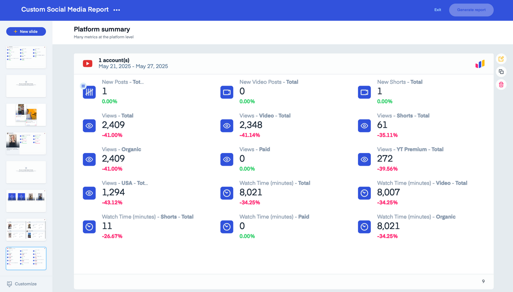Image resolution: width=513 pixels, height=292 pixels.
Task: Click the Custom Social Media Report title
Action: pyautogui.click(x=65, y=10)
